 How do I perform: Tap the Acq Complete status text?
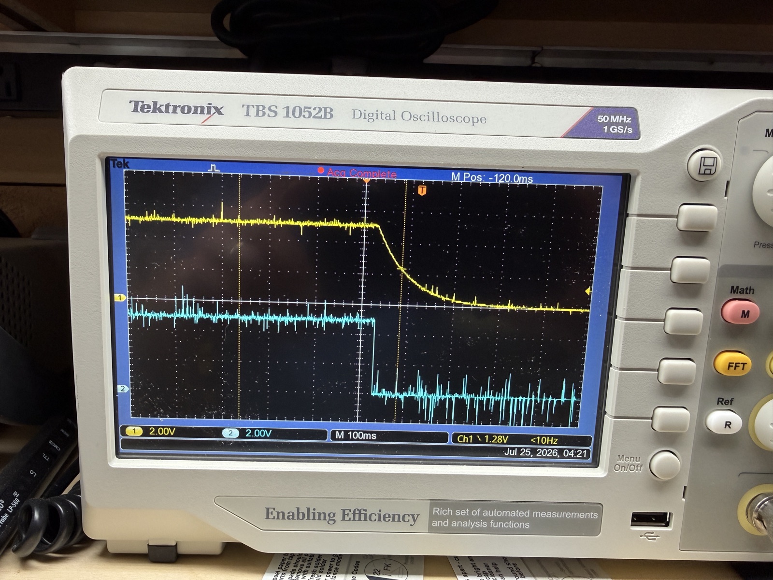pos(361,173)
